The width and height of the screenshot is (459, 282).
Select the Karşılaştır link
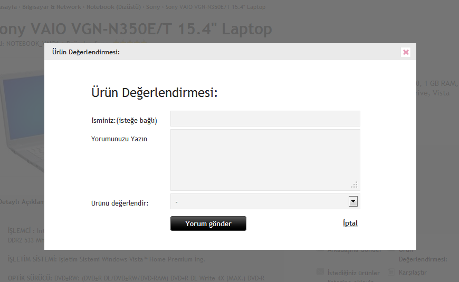click(x=413, y=273)
